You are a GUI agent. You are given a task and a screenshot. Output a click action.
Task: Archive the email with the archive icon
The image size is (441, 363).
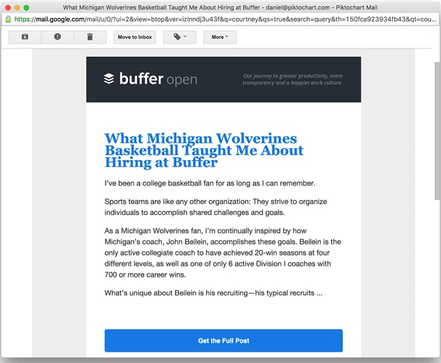click(25, 37)
